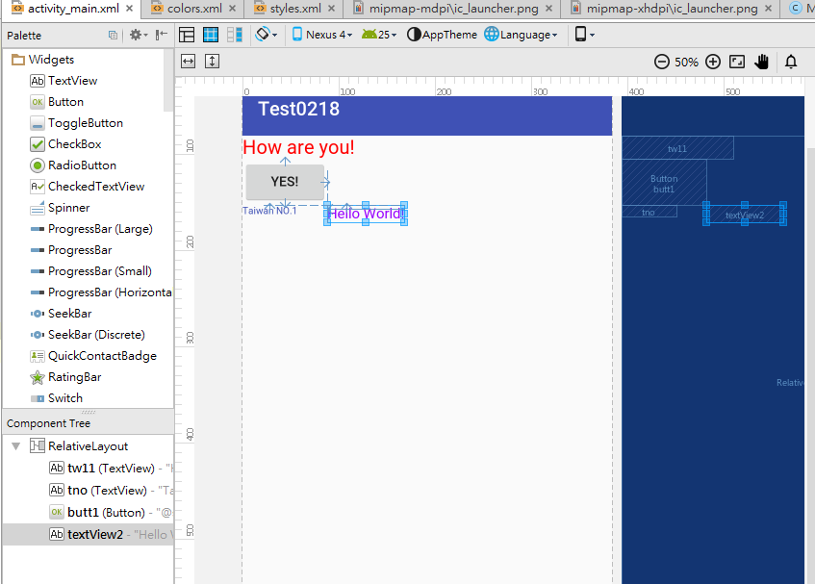Open the API 25 version dropdown
The height and width of the screenshot is (584, 815).
(x=379, y=35)
